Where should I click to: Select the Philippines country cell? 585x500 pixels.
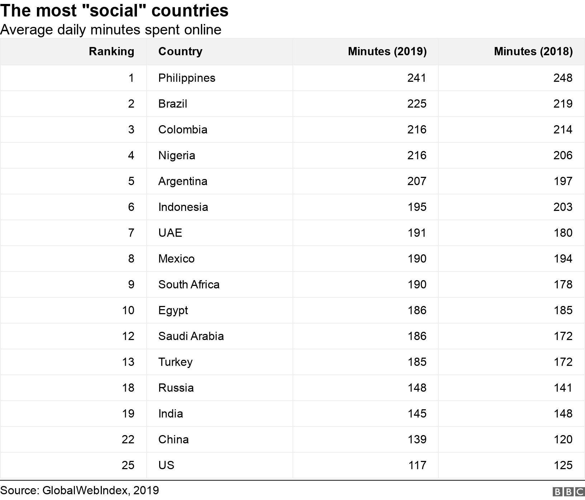187,78
